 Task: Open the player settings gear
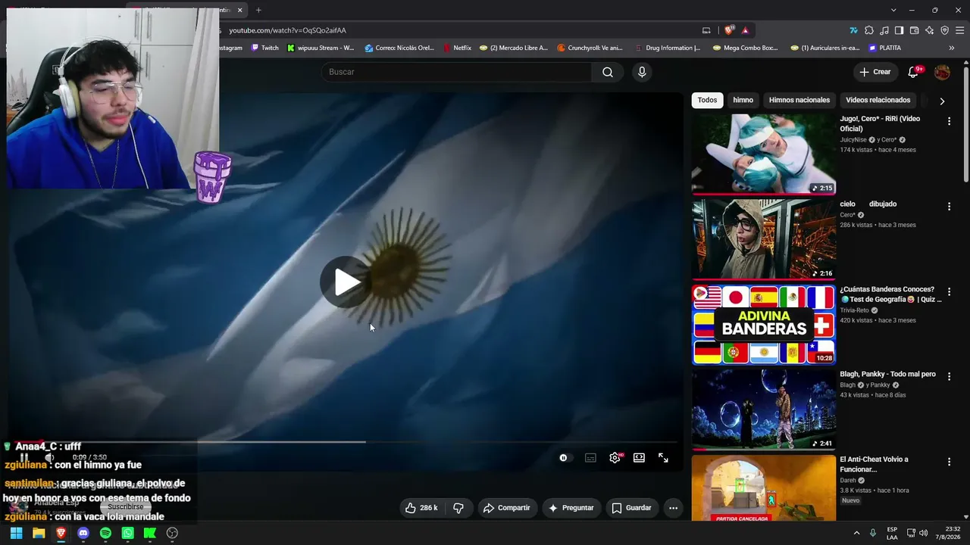[x=615, y=458]
